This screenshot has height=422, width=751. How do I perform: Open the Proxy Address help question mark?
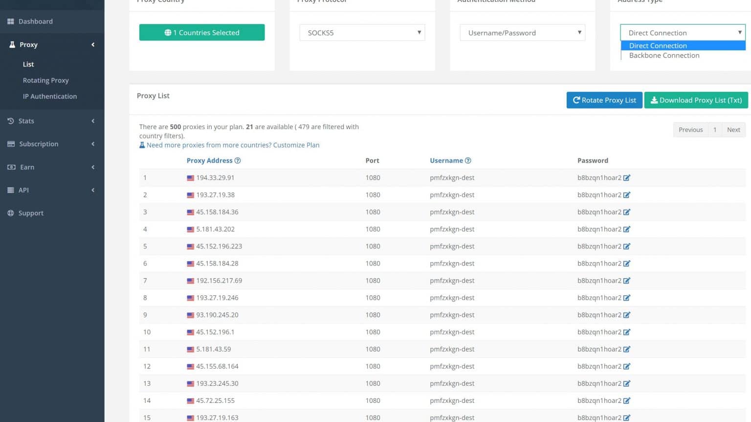click(238, 160)
